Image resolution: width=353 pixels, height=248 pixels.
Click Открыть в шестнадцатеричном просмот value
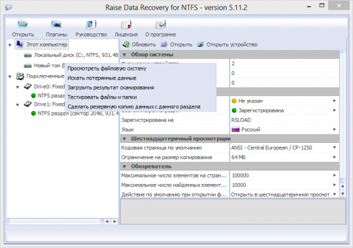click(280, 194)
